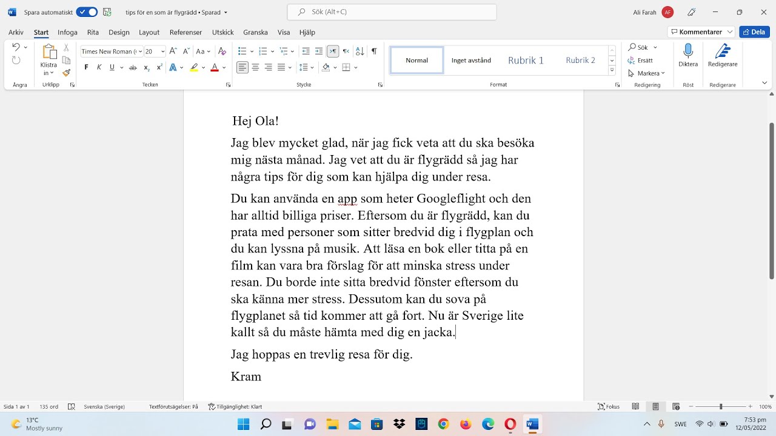Switch to the Design tab
The width and height of the screenshot is (776, 436).
click(x=119, y=32)
